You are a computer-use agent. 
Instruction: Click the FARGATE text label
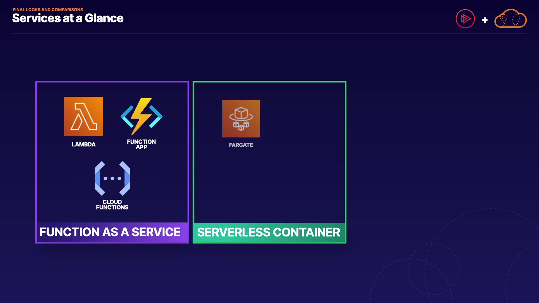241,145
